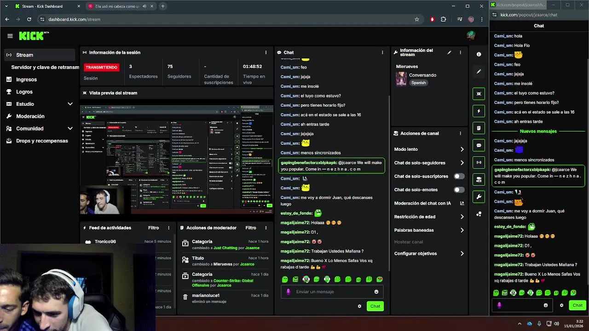Open browser extensions puzzle icon
Screen dimensions: 589x331
pos(443,19)
